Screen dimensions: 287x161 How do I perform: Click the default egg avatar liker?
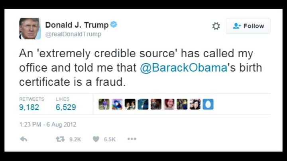point(208,104)
